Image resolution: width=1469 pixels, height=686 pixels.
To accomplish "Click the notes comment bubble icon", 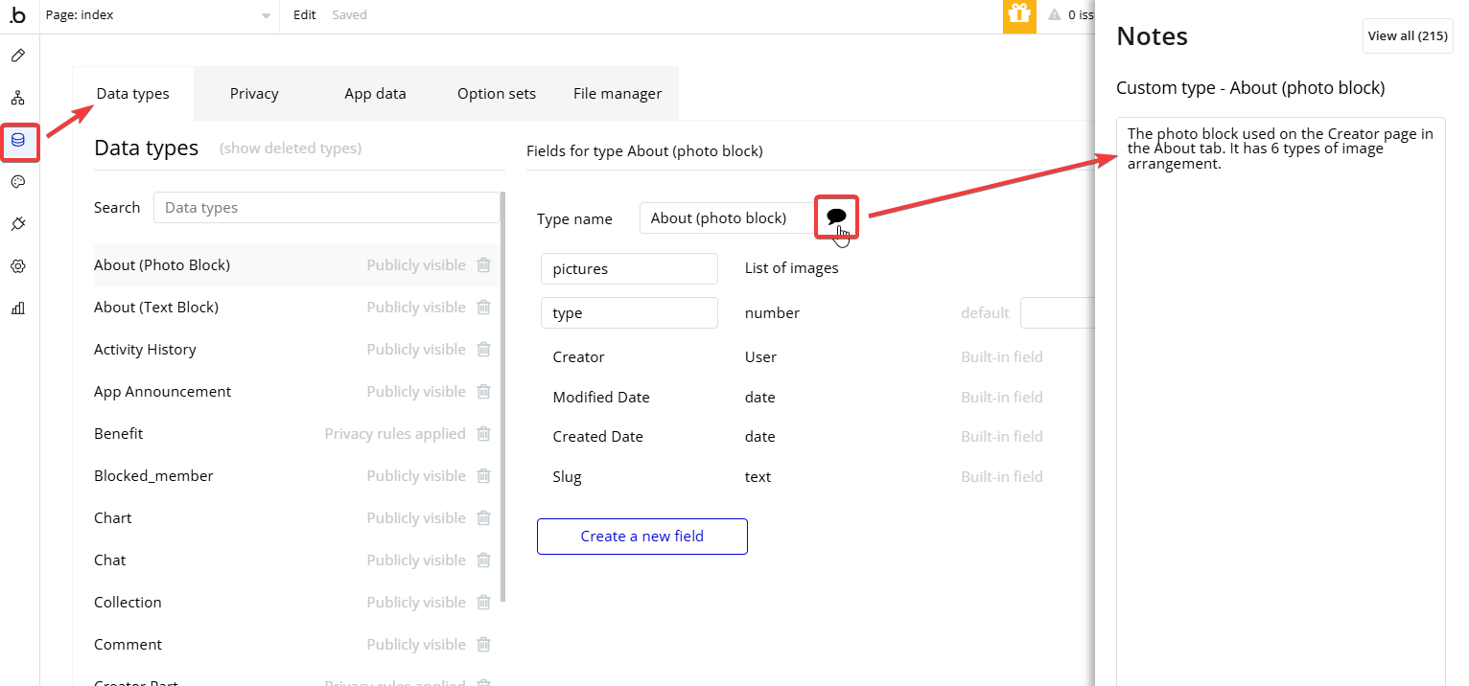I will click(x=836, y=217).
